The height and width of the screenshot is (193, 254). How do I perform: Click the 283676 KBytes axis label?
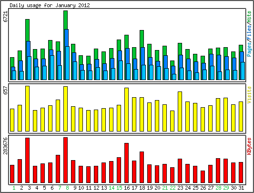coord(6,146)
